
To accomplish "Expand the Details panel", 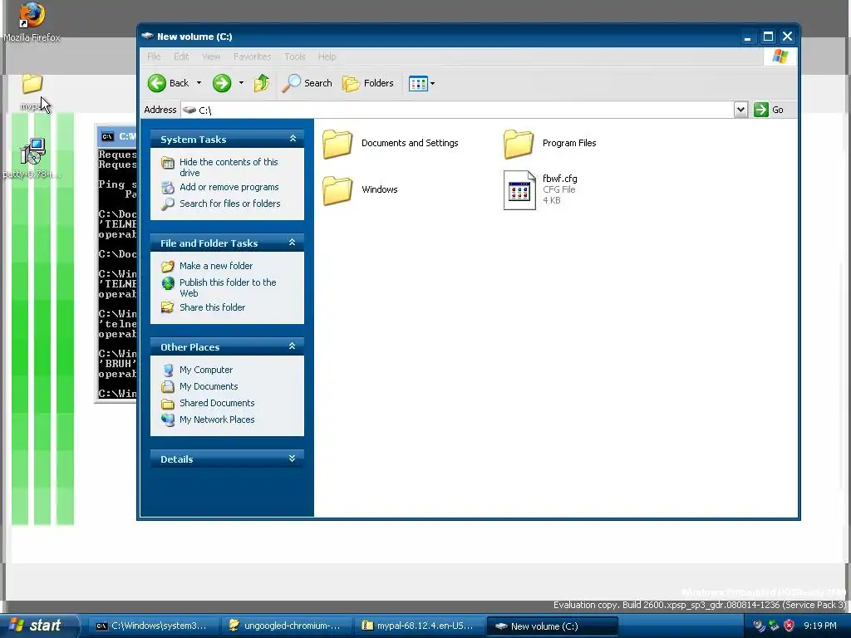I will (x=292, y=459).
